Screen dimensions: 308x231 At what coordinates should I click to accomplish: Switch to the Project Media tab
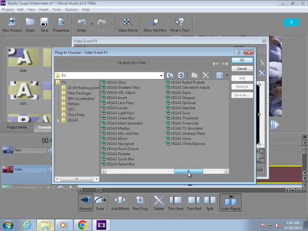pos(17,127)
